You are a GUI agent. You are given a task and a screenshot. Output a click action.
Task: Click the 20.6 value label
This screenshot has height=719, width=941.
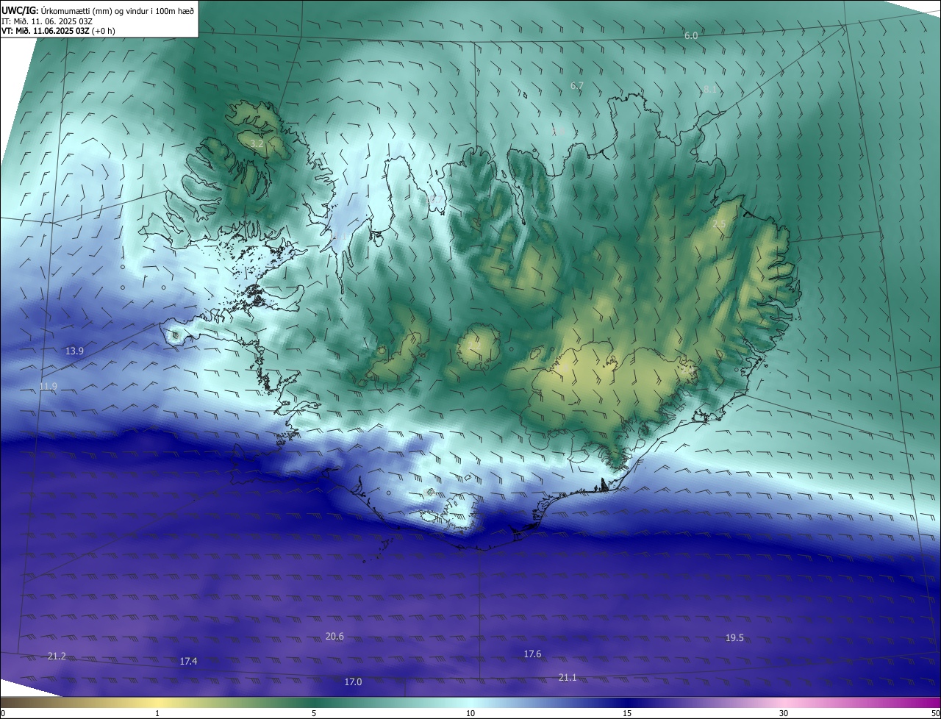pos(334,637)
